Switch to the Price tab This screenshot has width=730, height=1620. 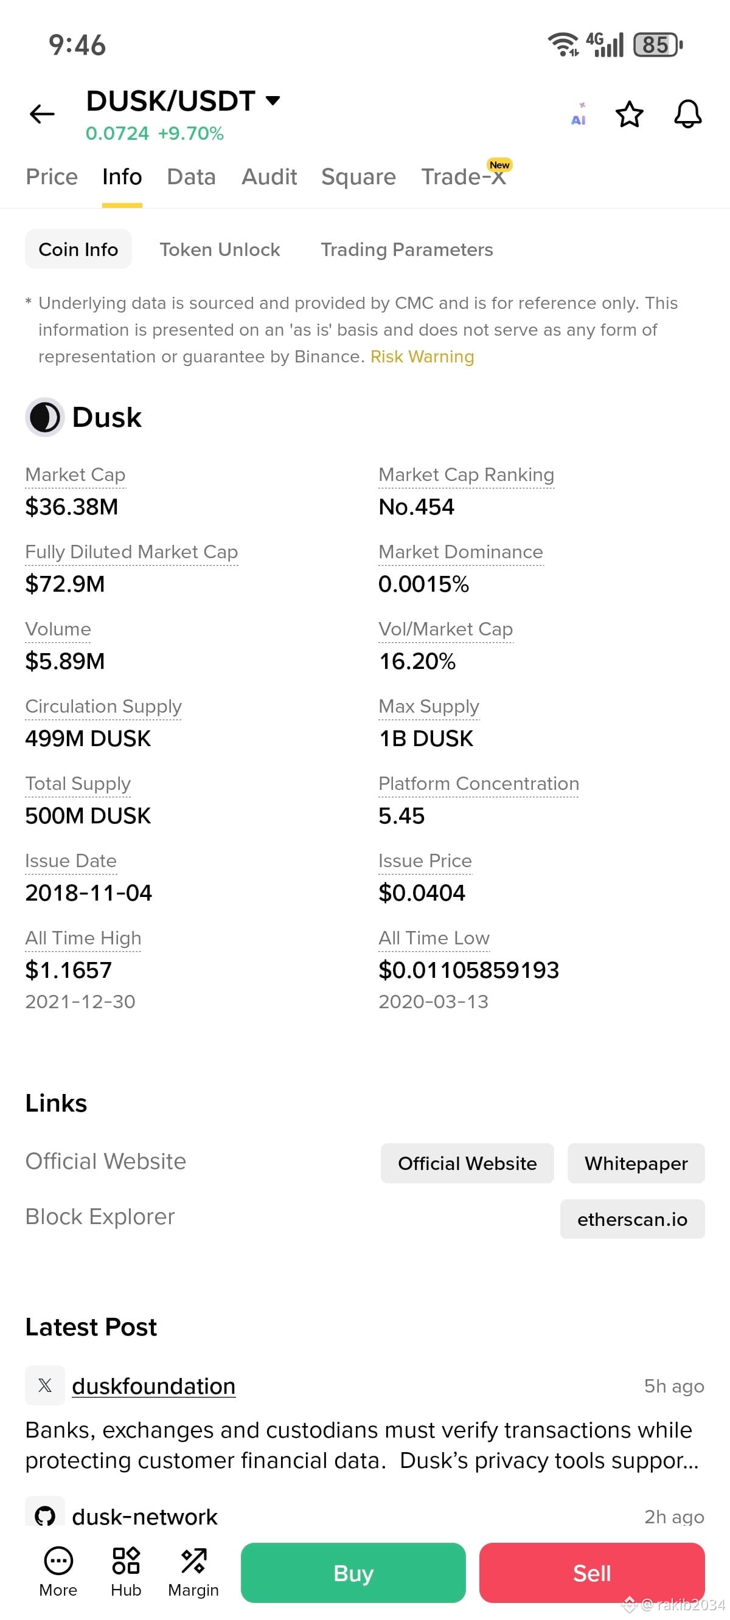pos(52,177)
